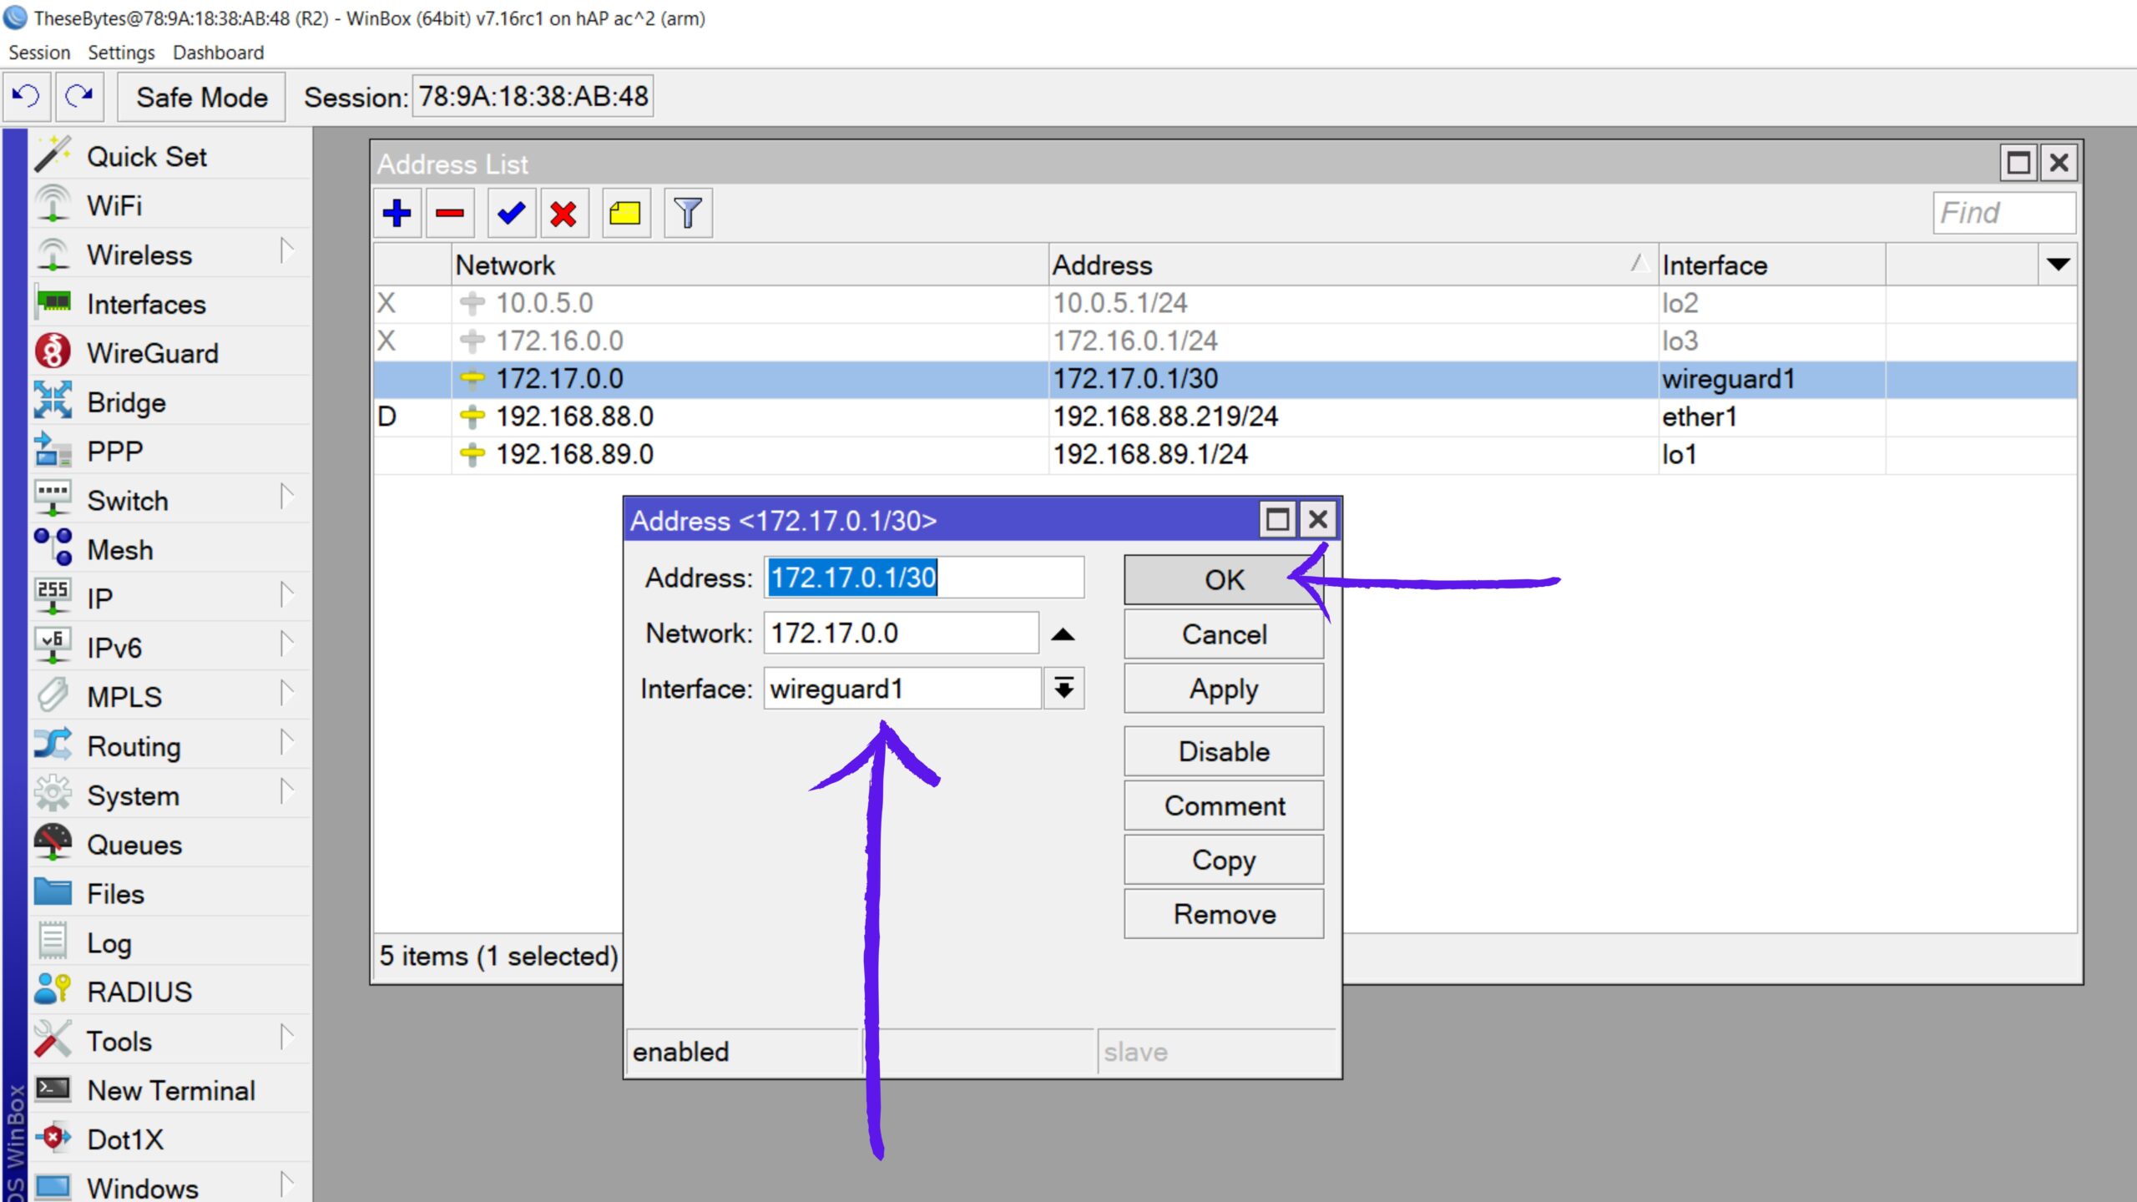Open the Session menu

pos(40,52)
